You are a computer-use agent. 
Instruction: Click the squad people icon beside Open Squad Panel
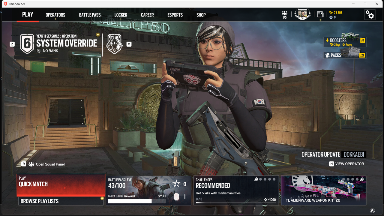click(x=31, y=164)
